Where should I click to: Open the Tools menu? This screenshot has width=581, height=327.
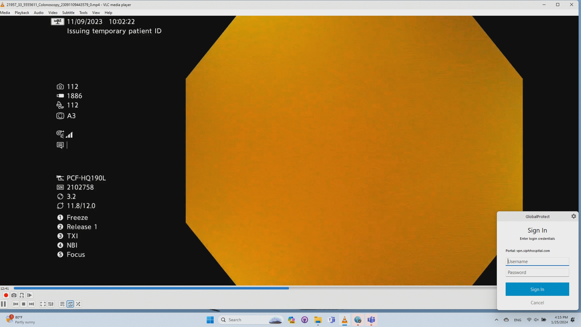click(x=83, y=13)
